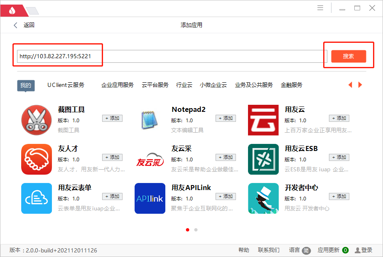
Task: Click the Notepad2 notepad icon
Action: tap(150, 120)
